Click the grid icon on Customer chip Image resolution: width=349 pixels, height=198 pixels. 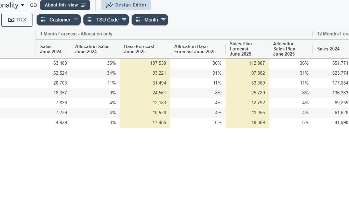[43, 20]
